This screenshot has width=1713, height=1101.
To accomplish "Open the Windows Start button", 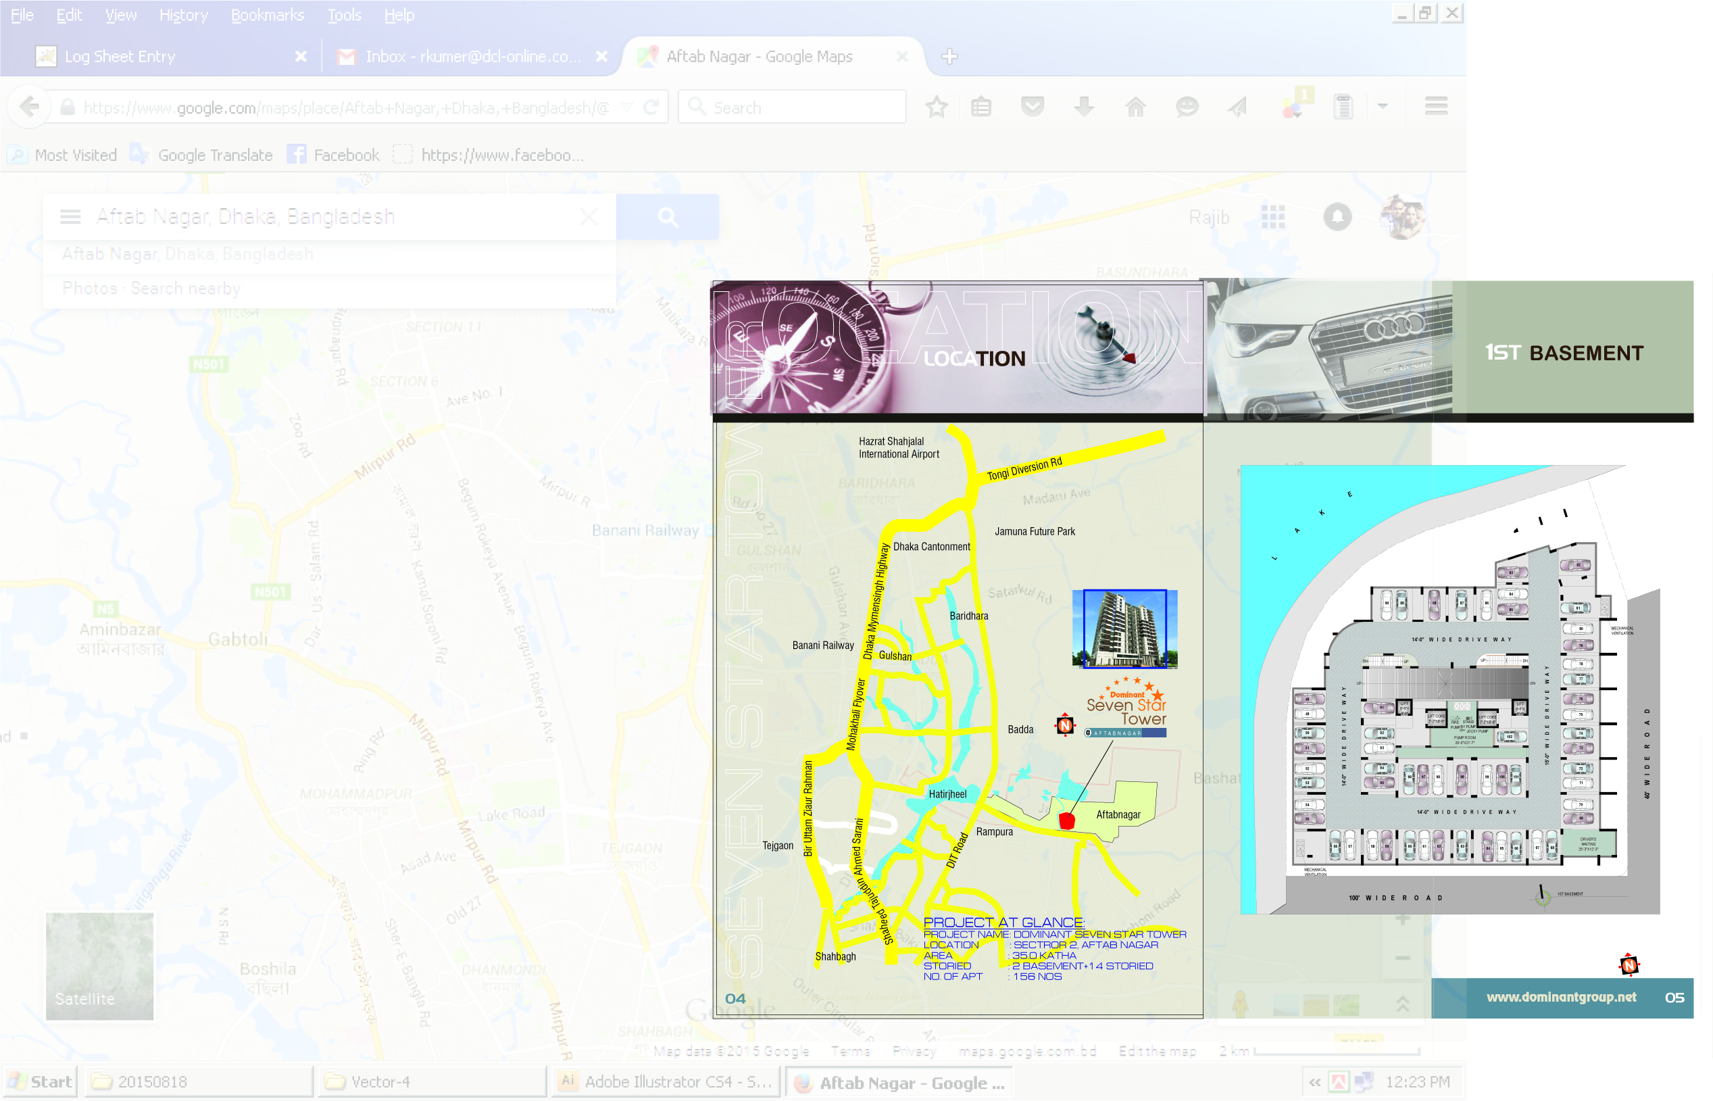I will (39, 1081).
